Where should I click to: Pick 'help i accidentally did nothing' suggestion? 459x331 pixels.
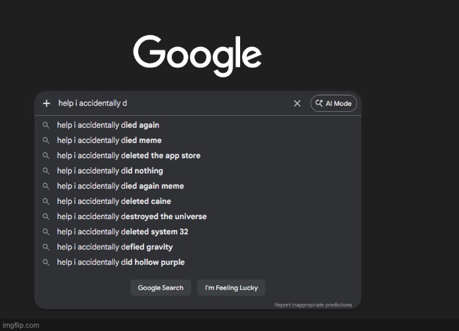[x=110, y=171]
